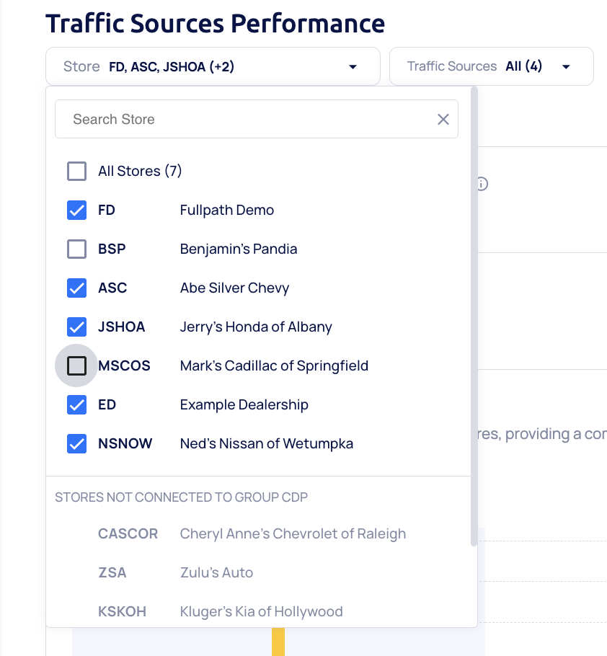This screenshot has width=607, height=656.
Task: Uncheck the ASC Abe Silver Chevy checkbox
Action: coord(76,288)
